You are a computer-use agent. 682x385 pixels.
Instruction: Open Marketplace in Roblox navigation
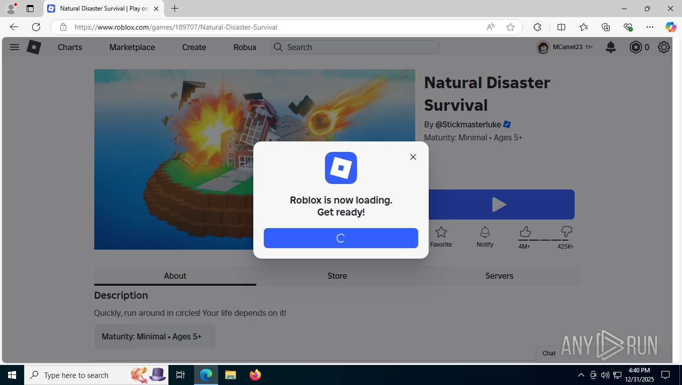(x=132, y=47)
